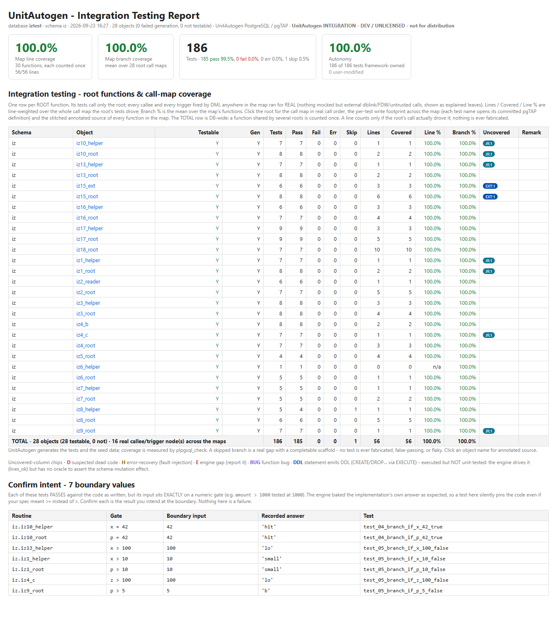Click the iz2_reader object link

(x=88, y=282)
